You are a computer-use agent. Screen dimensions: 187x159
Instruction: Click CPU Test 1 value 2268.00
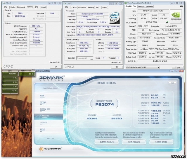click(x=156, y=103)
